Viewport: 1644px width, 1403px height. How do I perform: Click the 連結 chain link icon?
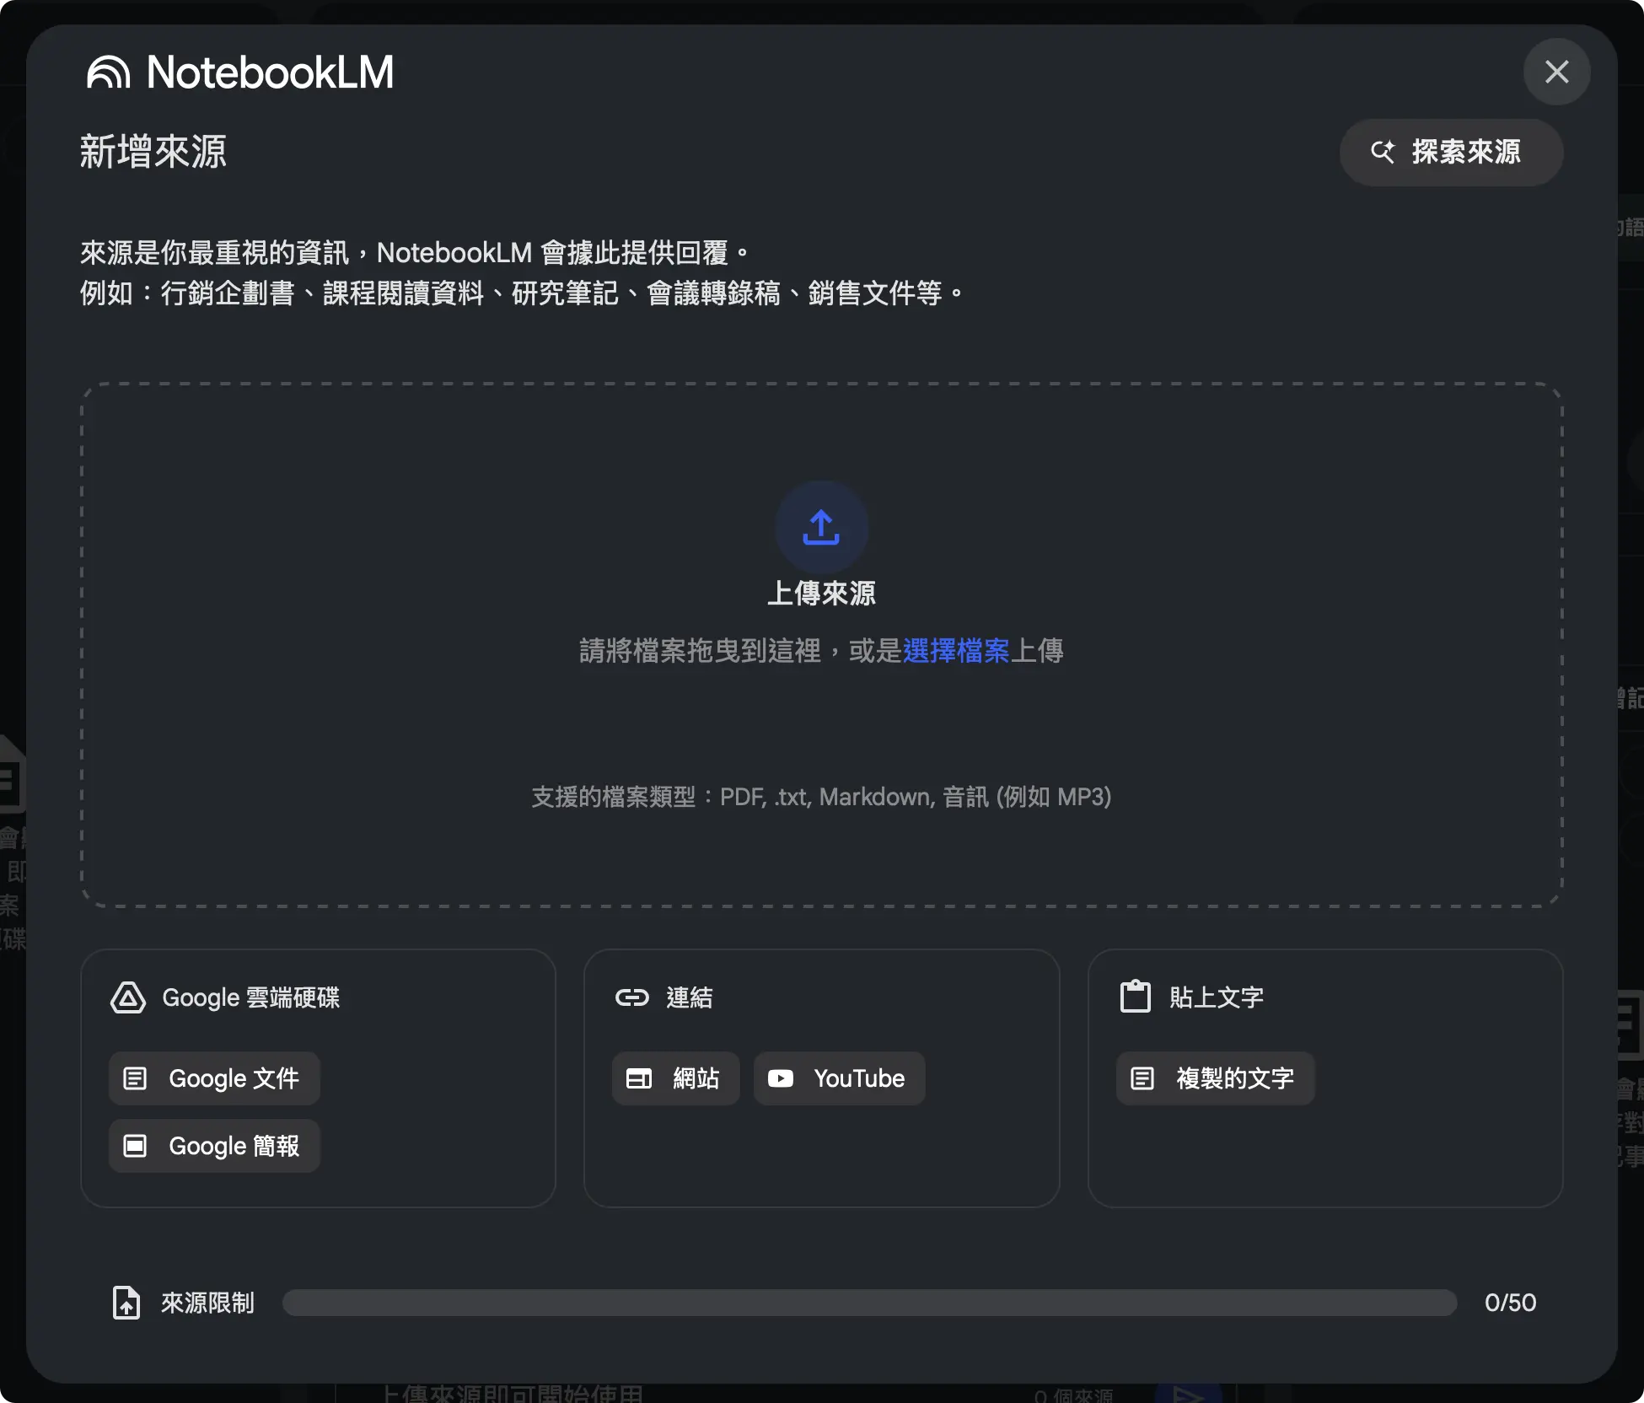[x=632, y=997]
